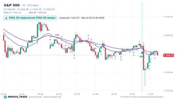The image size is (178, 100).
Task: Click the 7 500.00 price axis label
Action: coord(168,91)
